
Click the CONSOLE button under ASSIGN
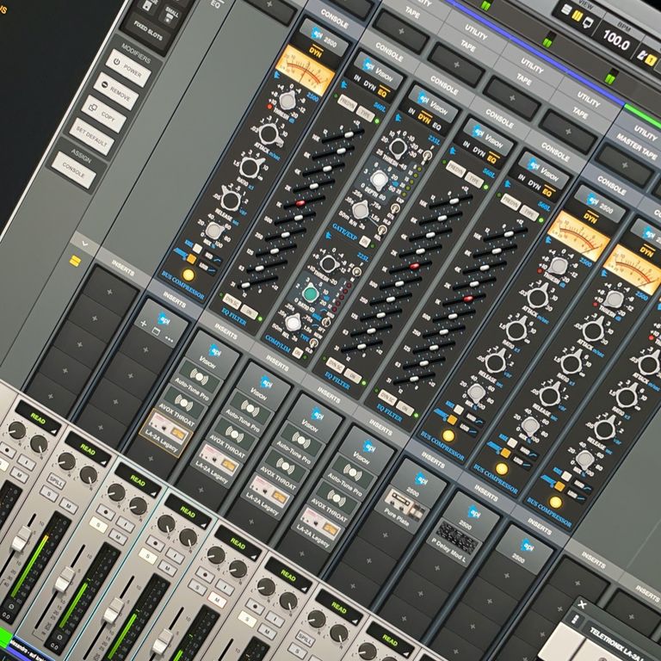(x=74, y=170)
